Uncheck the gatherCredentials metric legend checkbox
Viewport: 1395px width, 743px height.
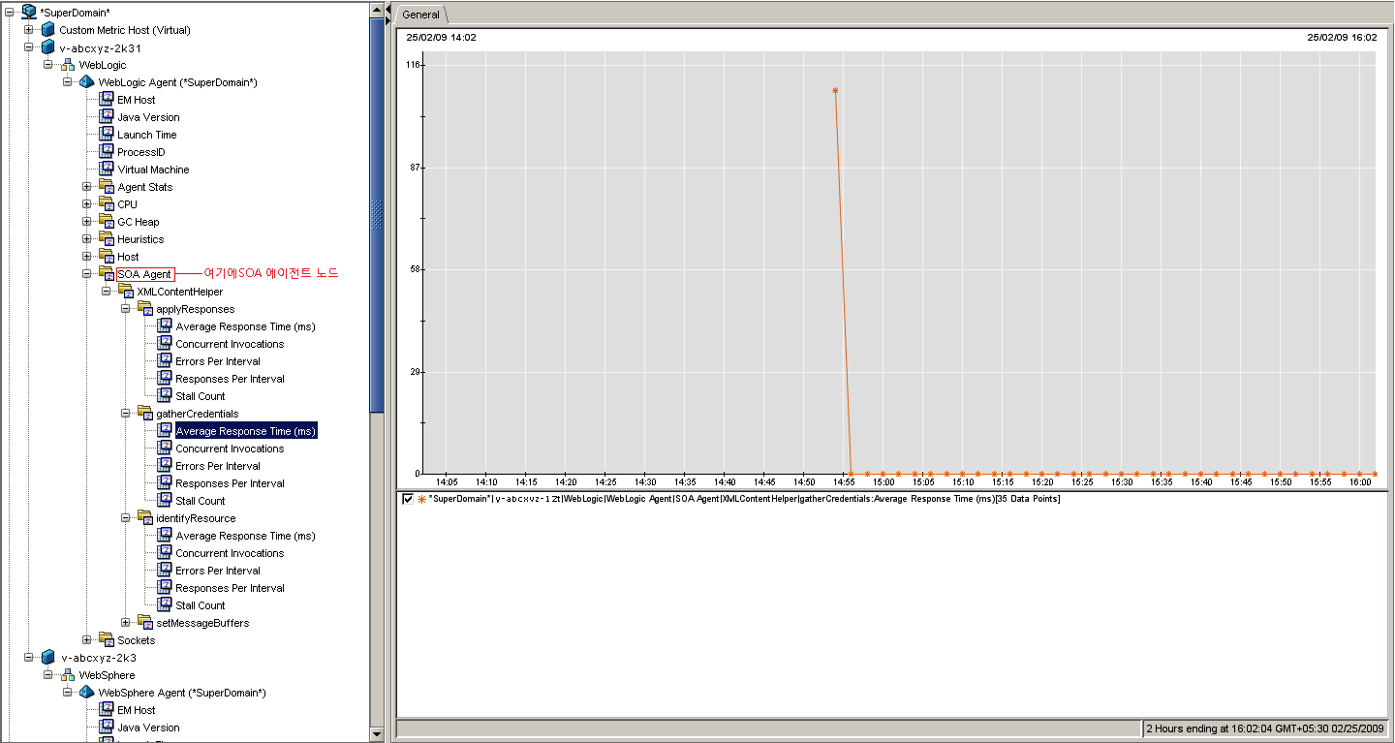(408, 499)
